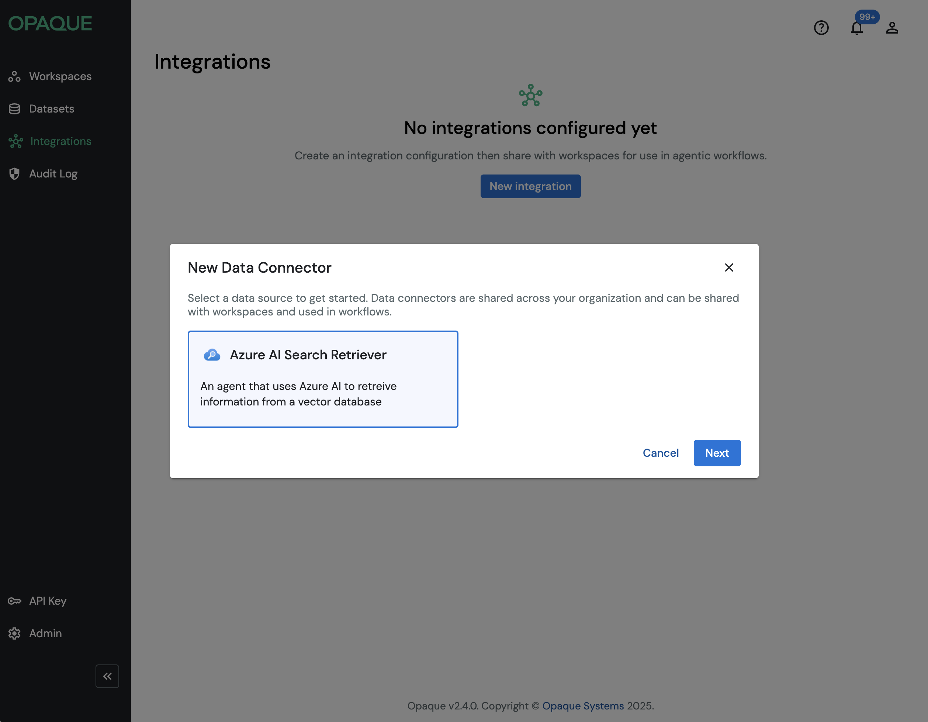Click the 'Integrations' page heading
This screenshot has height=722, width=928.
[x=212, y=62]
